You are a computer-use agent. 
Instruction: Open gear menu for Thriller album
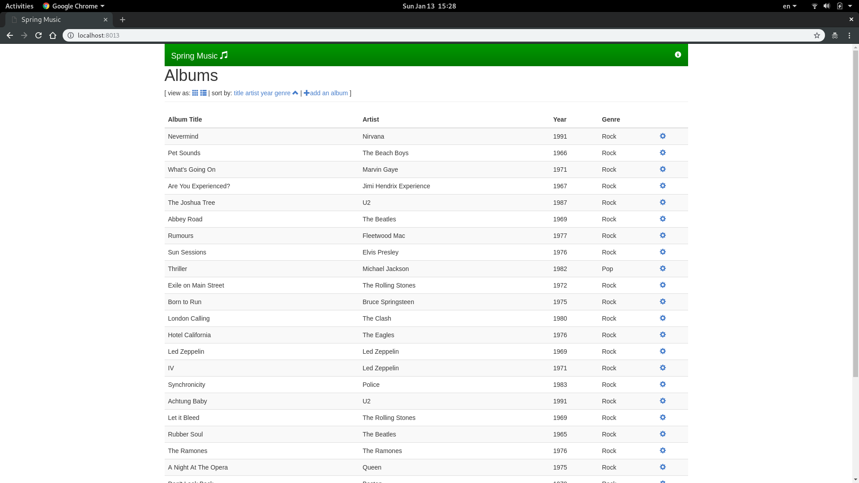pyautogui.click(x=663, y=268)
